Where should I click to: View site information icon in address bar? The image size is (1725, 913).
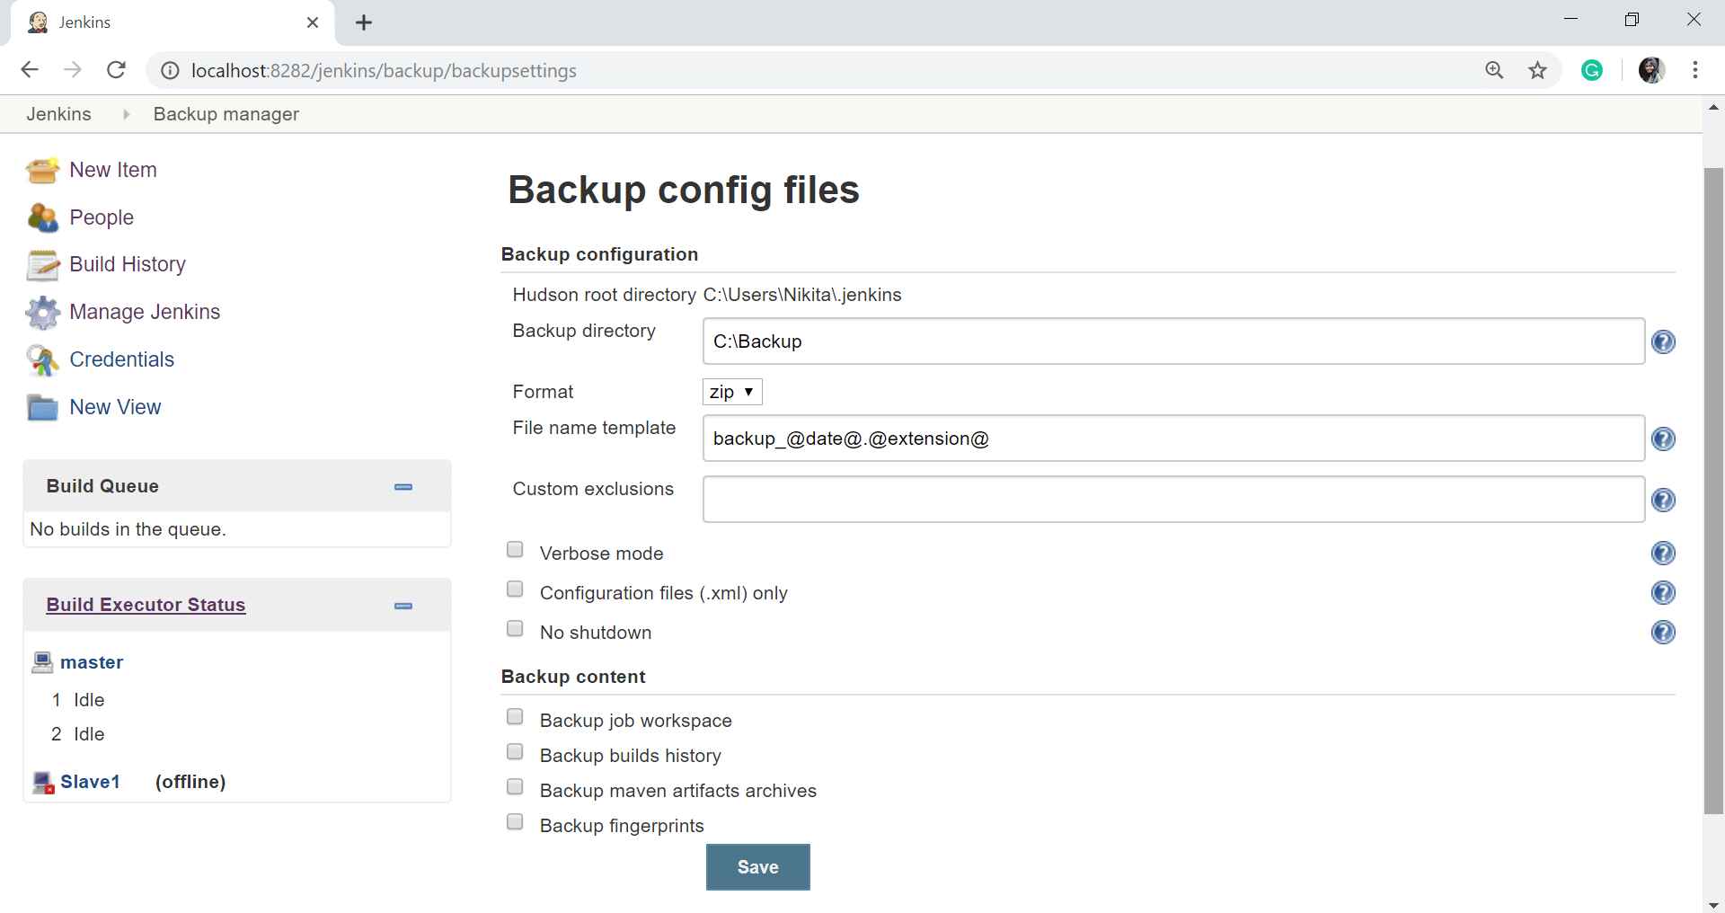[169, 70]
